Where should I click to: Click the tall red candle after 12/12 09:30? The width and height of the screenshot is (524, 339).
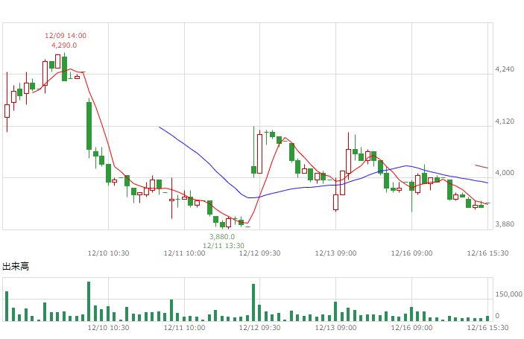(x=259, y=153)
